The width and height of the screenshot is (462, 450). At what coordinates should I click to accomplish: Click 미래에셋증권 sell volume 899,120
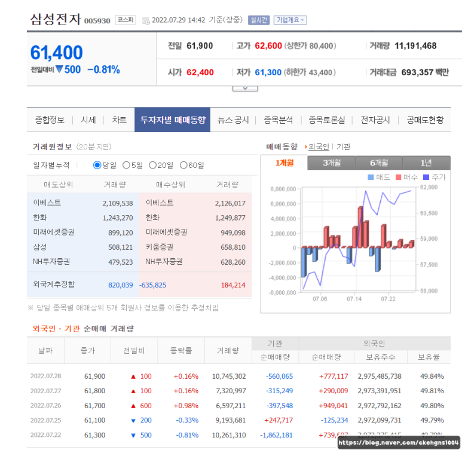pos(121,233)
